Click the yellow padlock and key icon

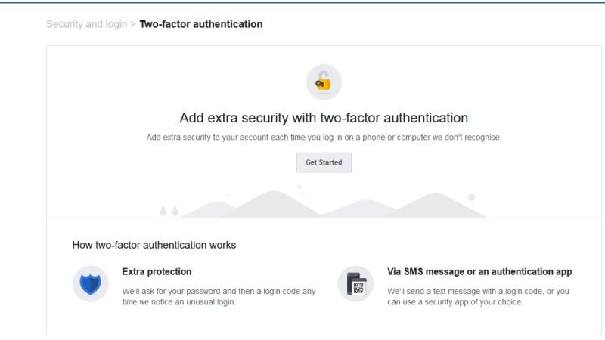tap(324, 82)
